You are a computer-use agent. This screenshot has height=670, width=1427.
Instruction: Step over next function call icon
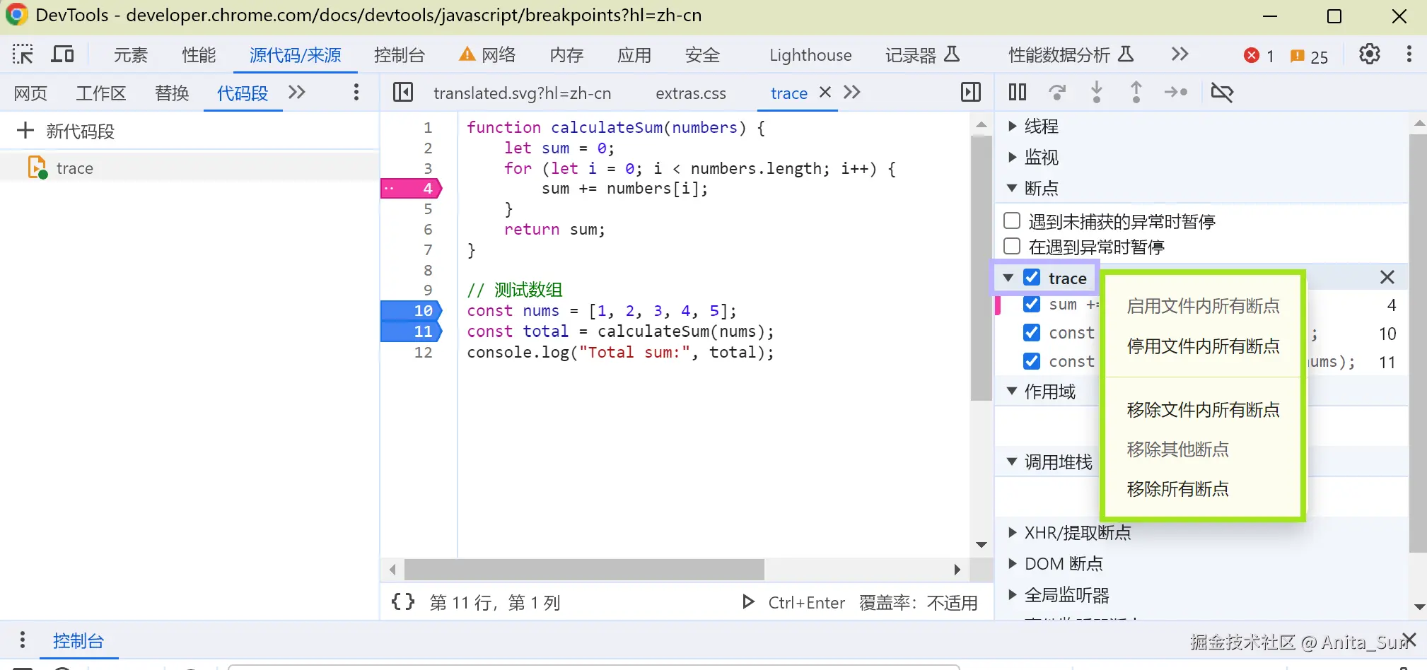(1057, 92)
